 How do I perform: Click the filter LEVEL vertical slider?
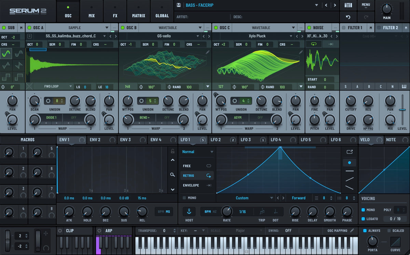pos(402,110)
